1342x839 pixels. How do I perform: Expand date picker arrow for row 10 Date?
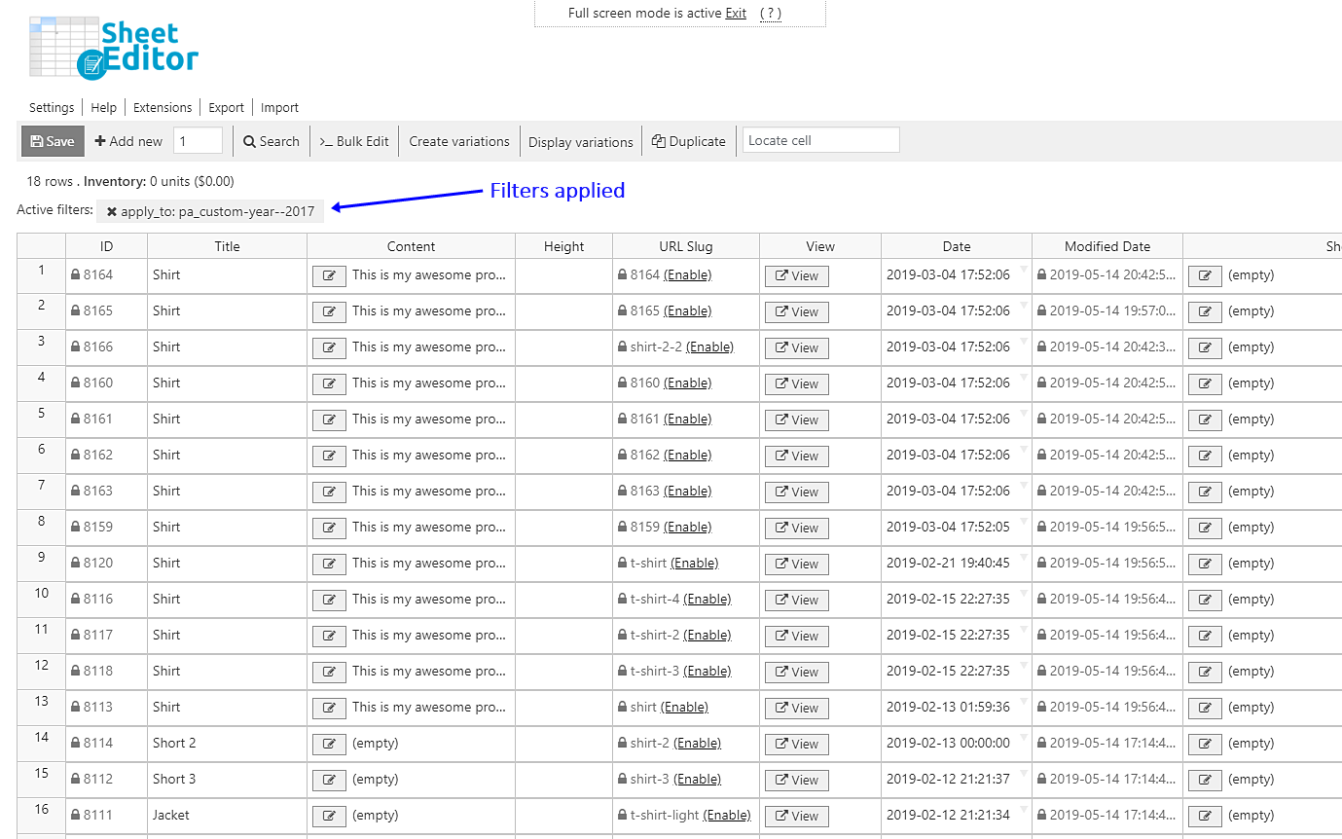tap(1024, 592)
